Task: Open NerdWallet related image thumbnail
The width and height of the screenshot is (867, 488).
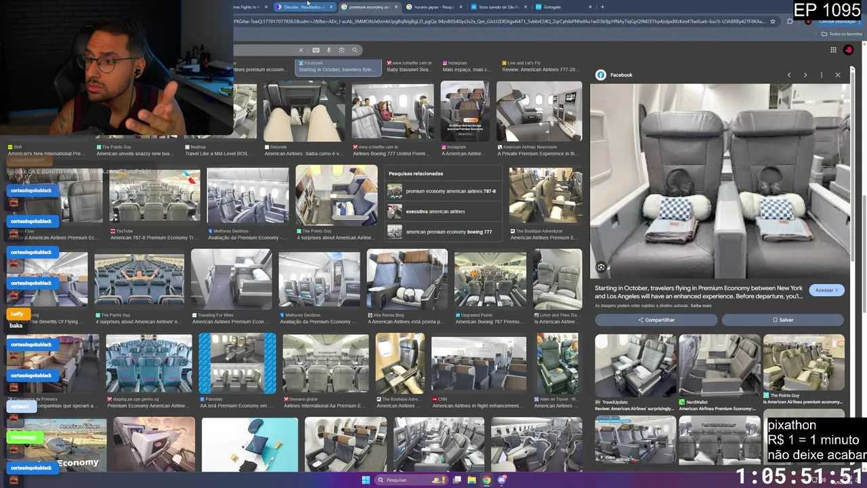Action: click(x=719, y=366)
